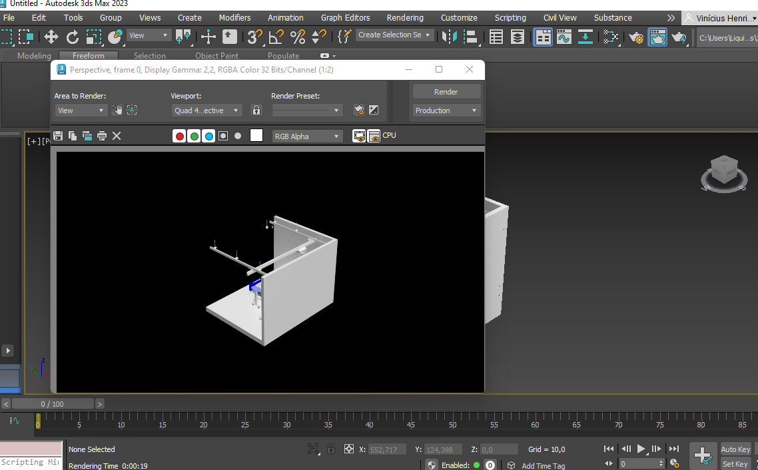This screenshot has height=470, width=758.
Task: Select the Rotate tool
Action: [x=73, y=37]
